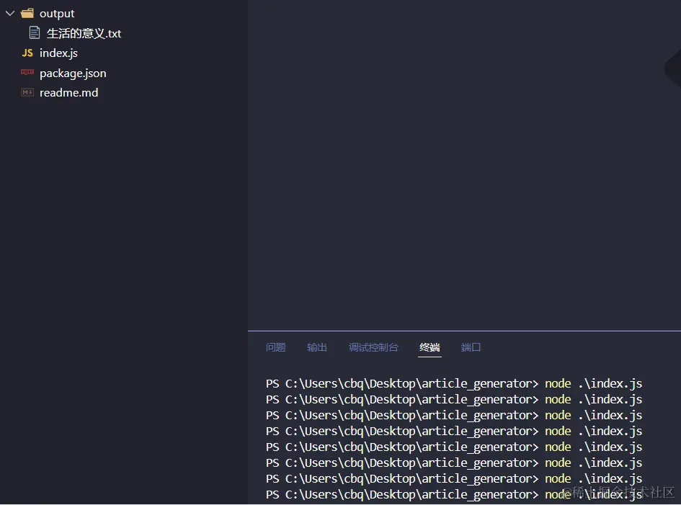This screenshot has width=681, height=505.
Task: Click the first terminal line's node command
Action: [x=558, y=383]
